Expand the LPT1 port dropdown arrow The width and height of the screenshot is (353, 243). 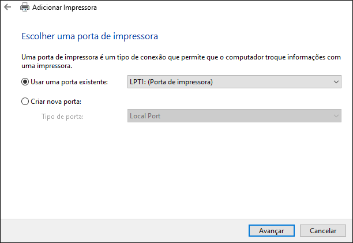(x=337, y=82)
